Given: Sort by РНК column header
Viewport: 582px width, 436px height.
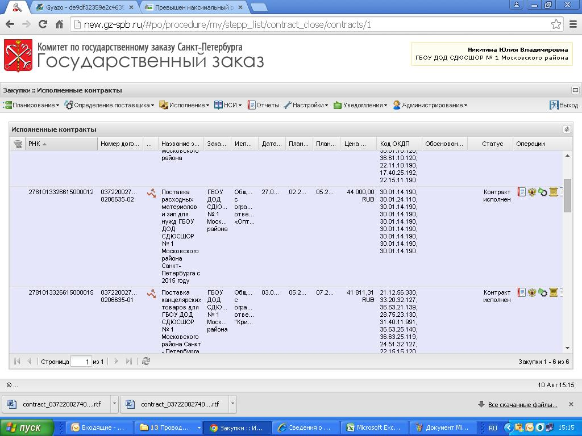Looking at the screenshot, I should coord(61,144).
